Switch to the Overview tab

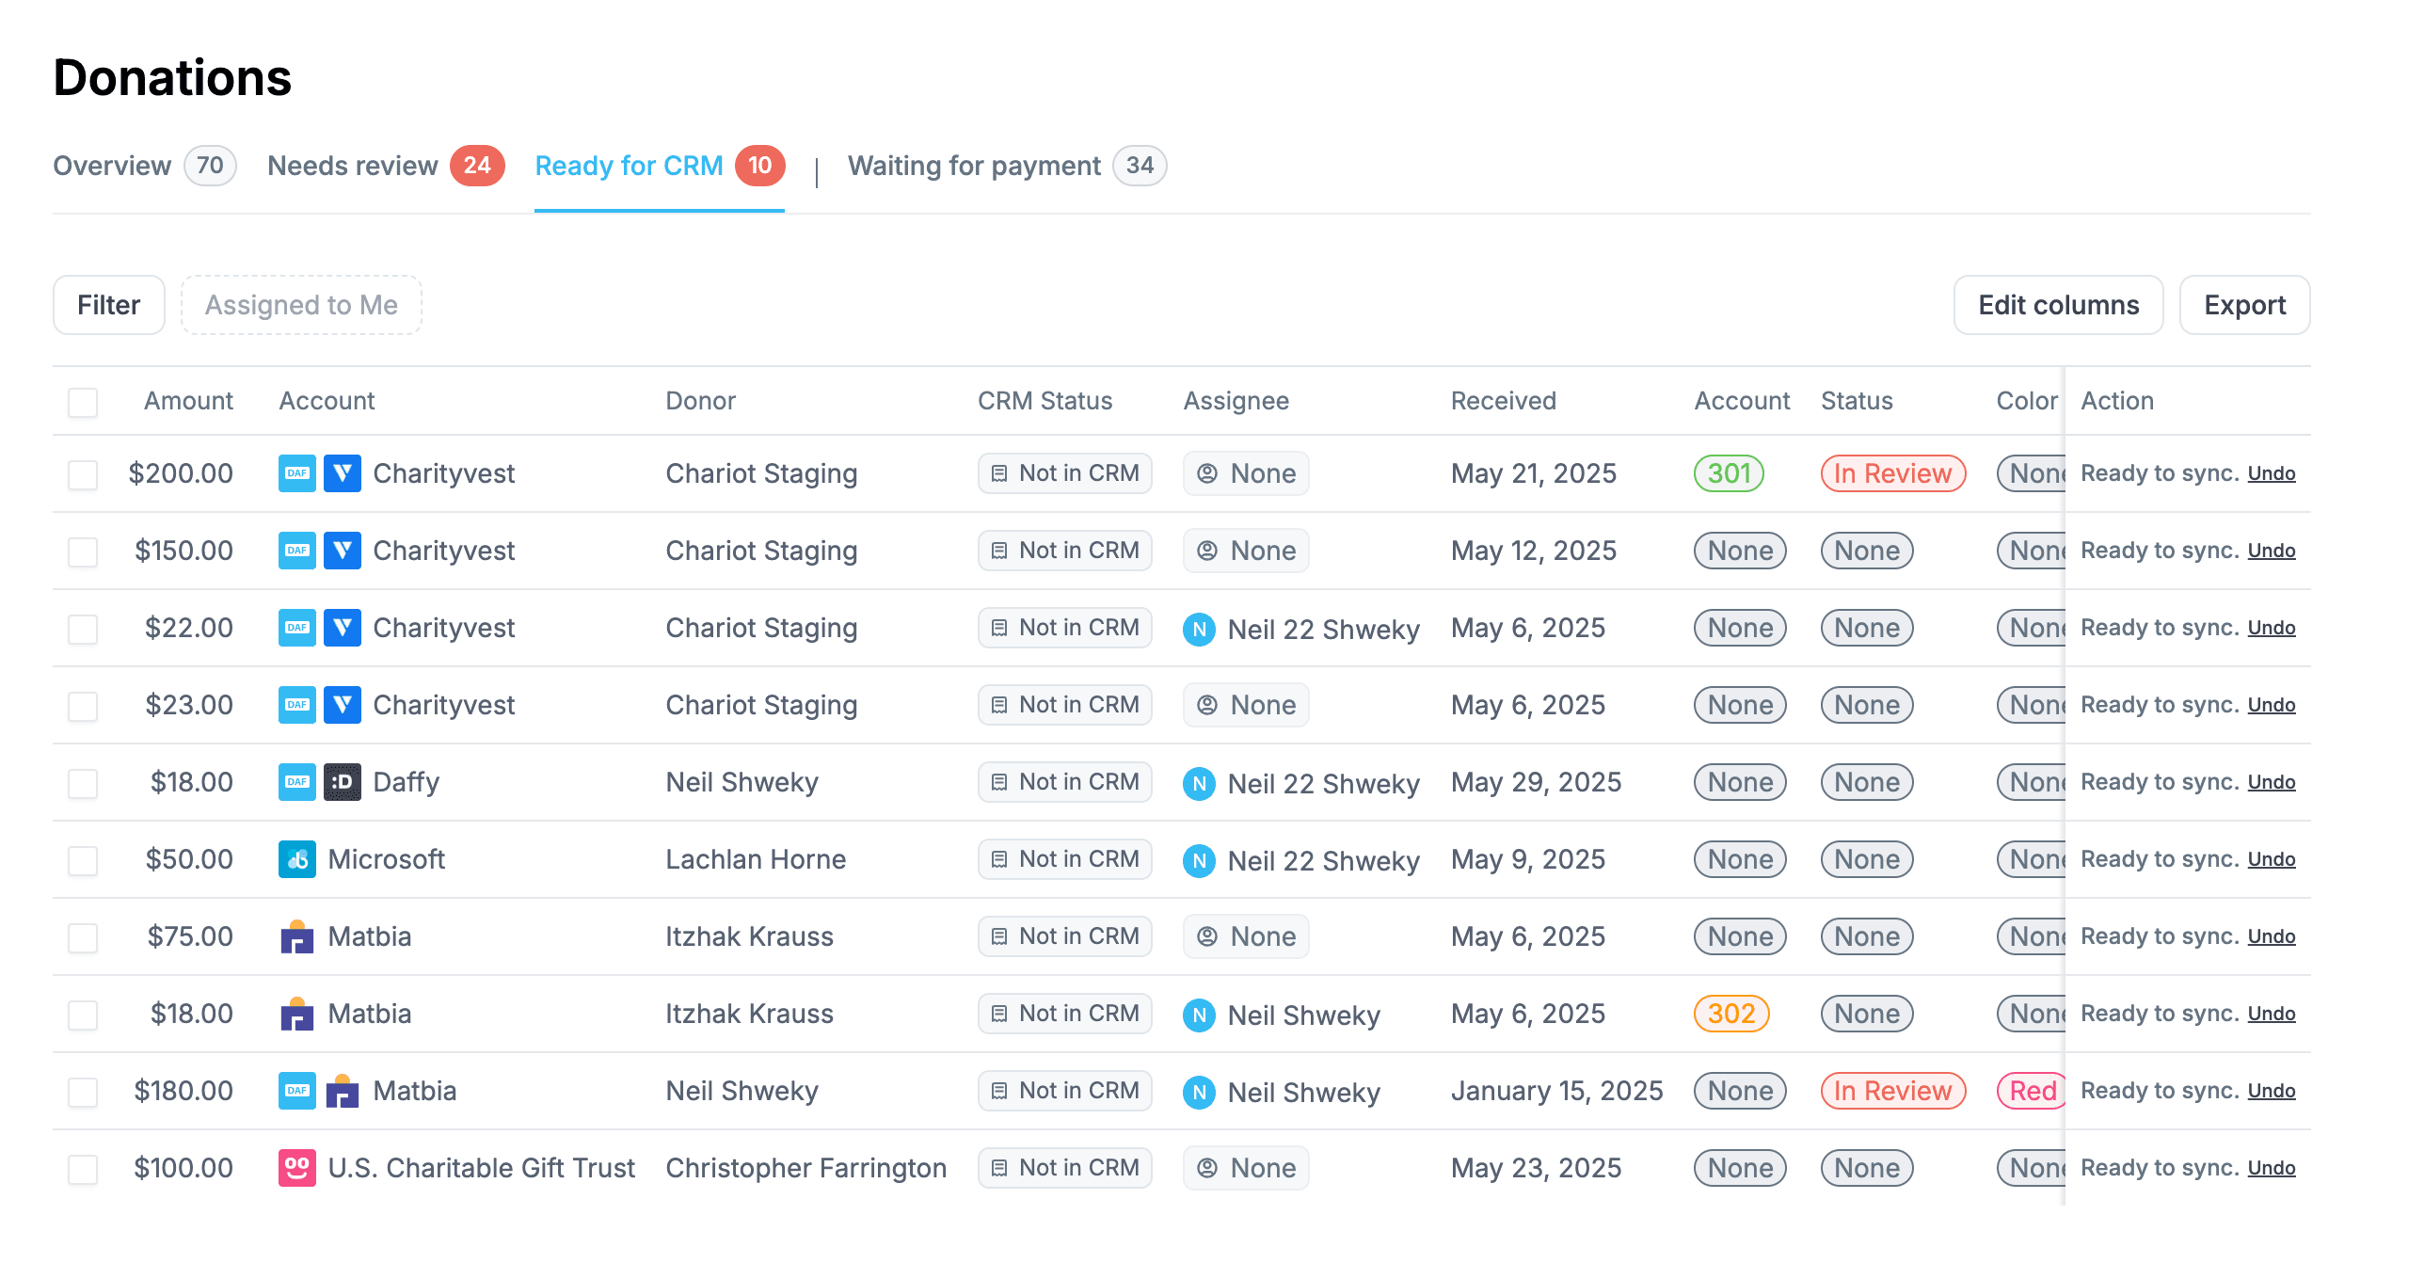pos(144,166)
